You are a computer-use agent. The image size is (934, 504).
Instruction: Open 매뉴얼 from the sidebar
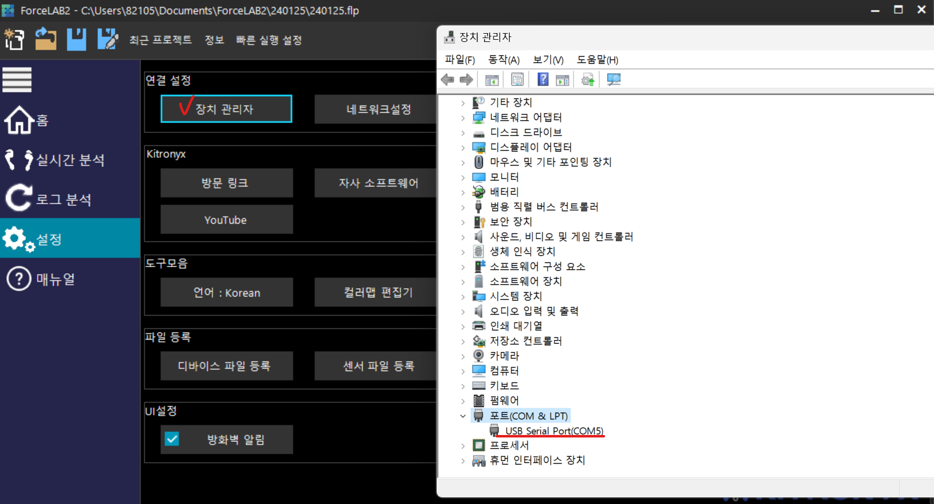point(70,279)
